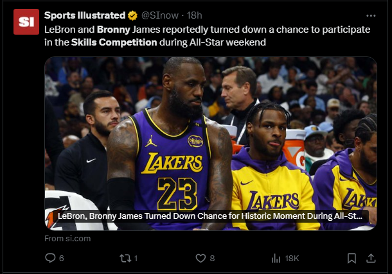Click the 18K views count
Image resolution: width=392 pixels, height=274 pixels.
[292, 258]
